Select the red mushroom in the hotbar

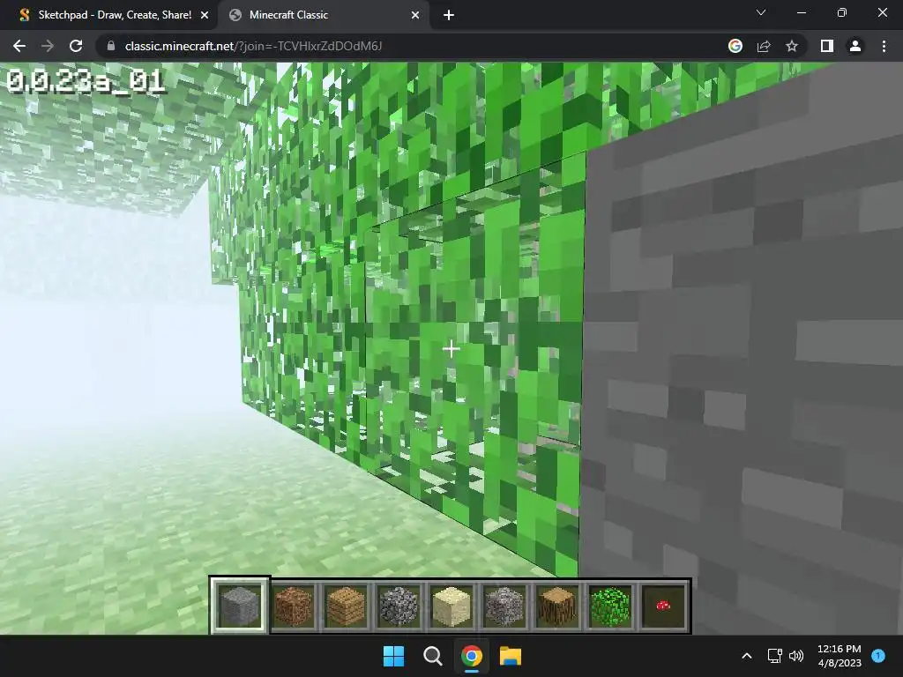pos(663,606)
